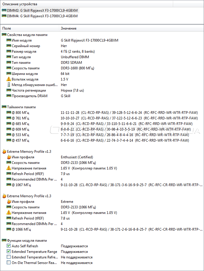Click the icon beside 'Свойства модуля памяти'
This screenshot has height=271, width=204.
(x=4, y=35)
